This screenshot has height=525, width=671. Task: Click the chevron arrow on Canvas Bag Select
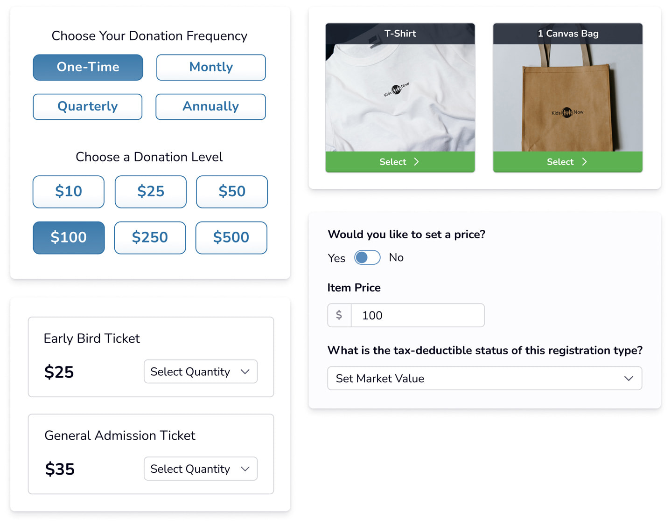[584, 162]
